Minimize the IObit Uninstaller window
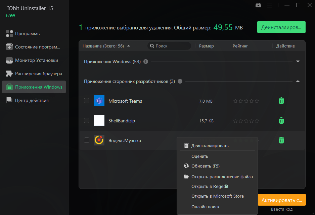315x215 pixels. point(287,5)
